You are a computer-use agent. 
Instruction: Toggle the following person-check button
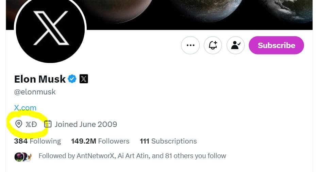[x=235, y=45]
